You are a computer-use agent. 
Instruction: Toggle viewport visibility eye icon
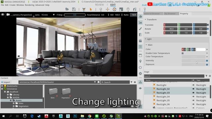pyautogui.click(x=3, y=15)
